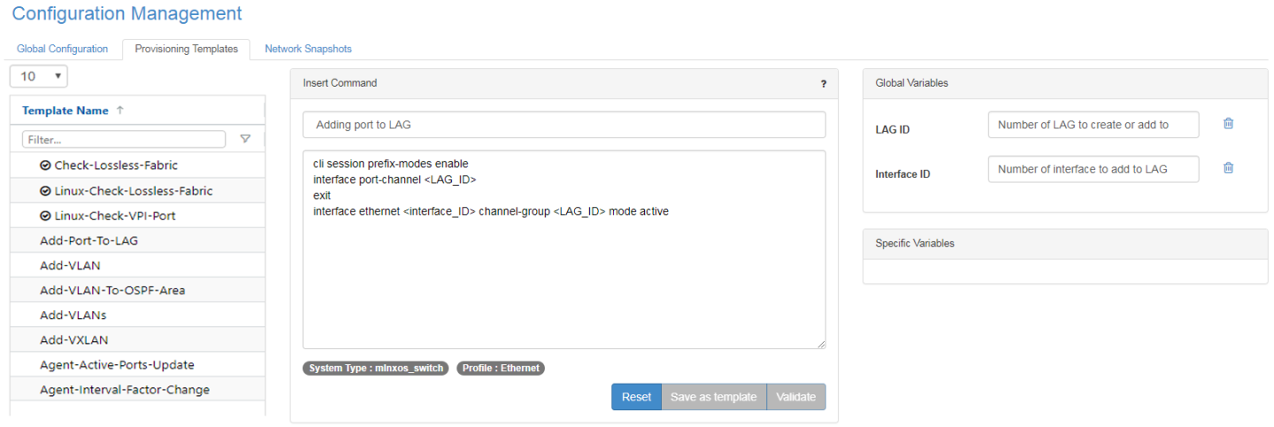Focus the template name Filter field
Image resolution: width=1274 pixels, height=427 pixels.
pos(124,140)
